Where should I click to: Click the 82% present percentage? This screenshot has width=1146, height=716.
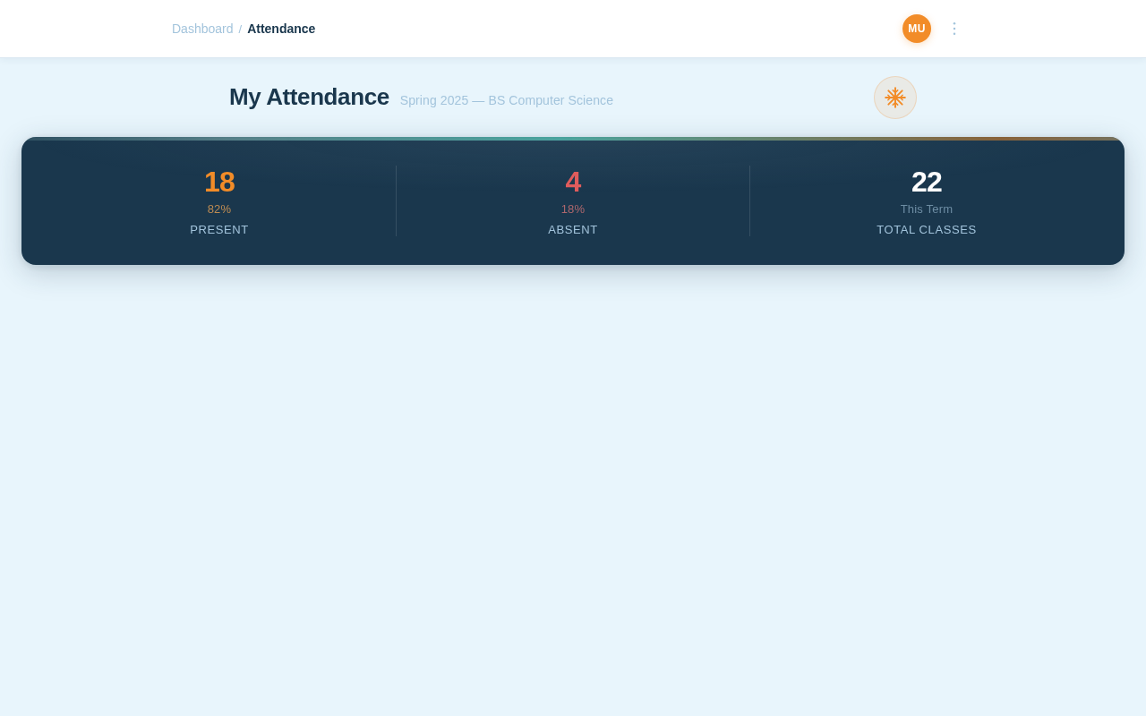coord(219,207)
